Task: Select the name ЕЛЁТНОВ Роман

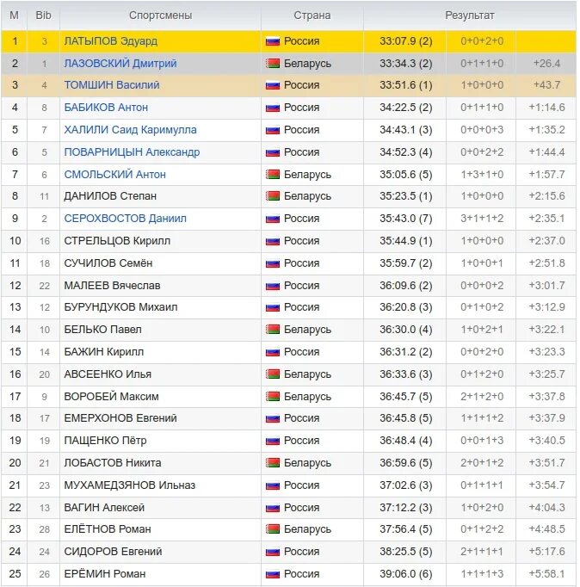Action: click(x=108, y=529)
